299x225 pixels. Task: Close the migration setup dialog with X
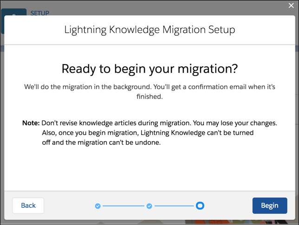[x=291, y=6]
